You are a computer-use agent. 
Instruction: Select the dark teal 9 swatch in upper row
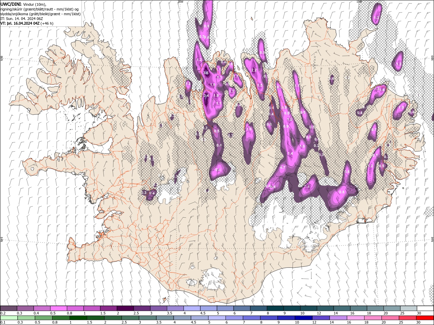pyautogui.click(x=292, y=308)
